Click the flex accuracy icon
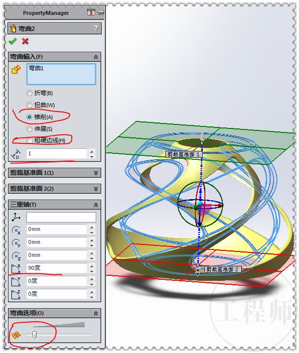 click(16, 335)
